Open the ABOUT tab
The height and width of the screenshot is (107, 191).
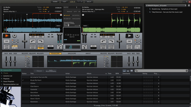pos(88,53)
